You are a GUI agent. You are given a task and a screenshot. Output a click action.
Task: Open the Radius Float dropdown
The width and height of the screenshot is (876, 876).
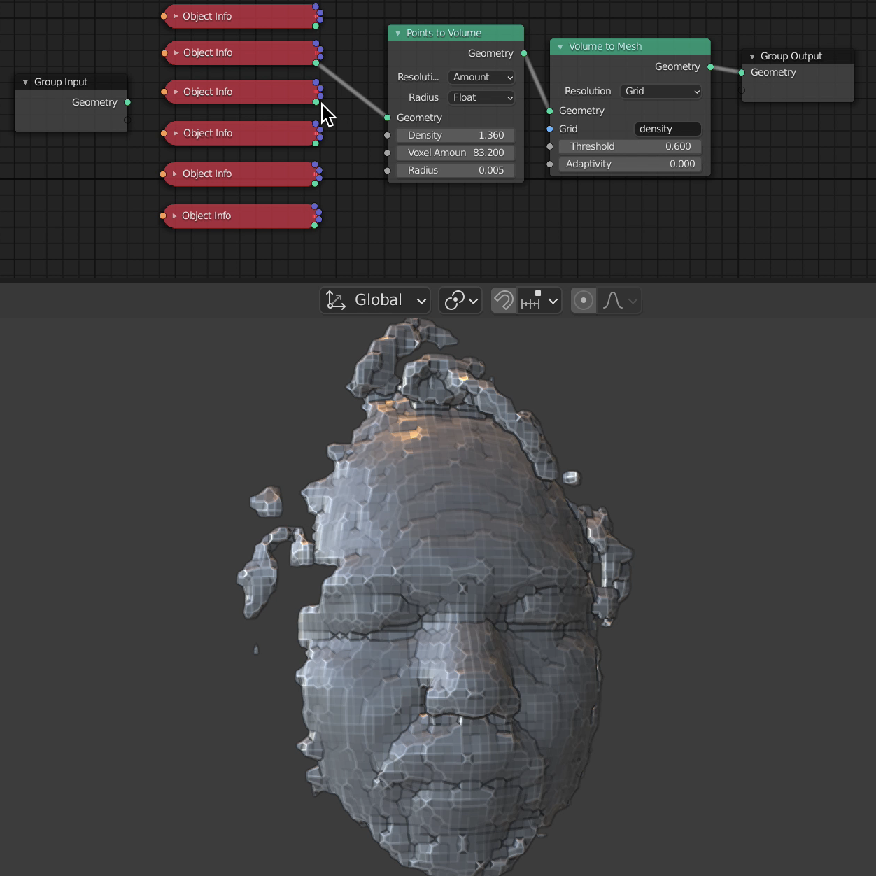481,98
